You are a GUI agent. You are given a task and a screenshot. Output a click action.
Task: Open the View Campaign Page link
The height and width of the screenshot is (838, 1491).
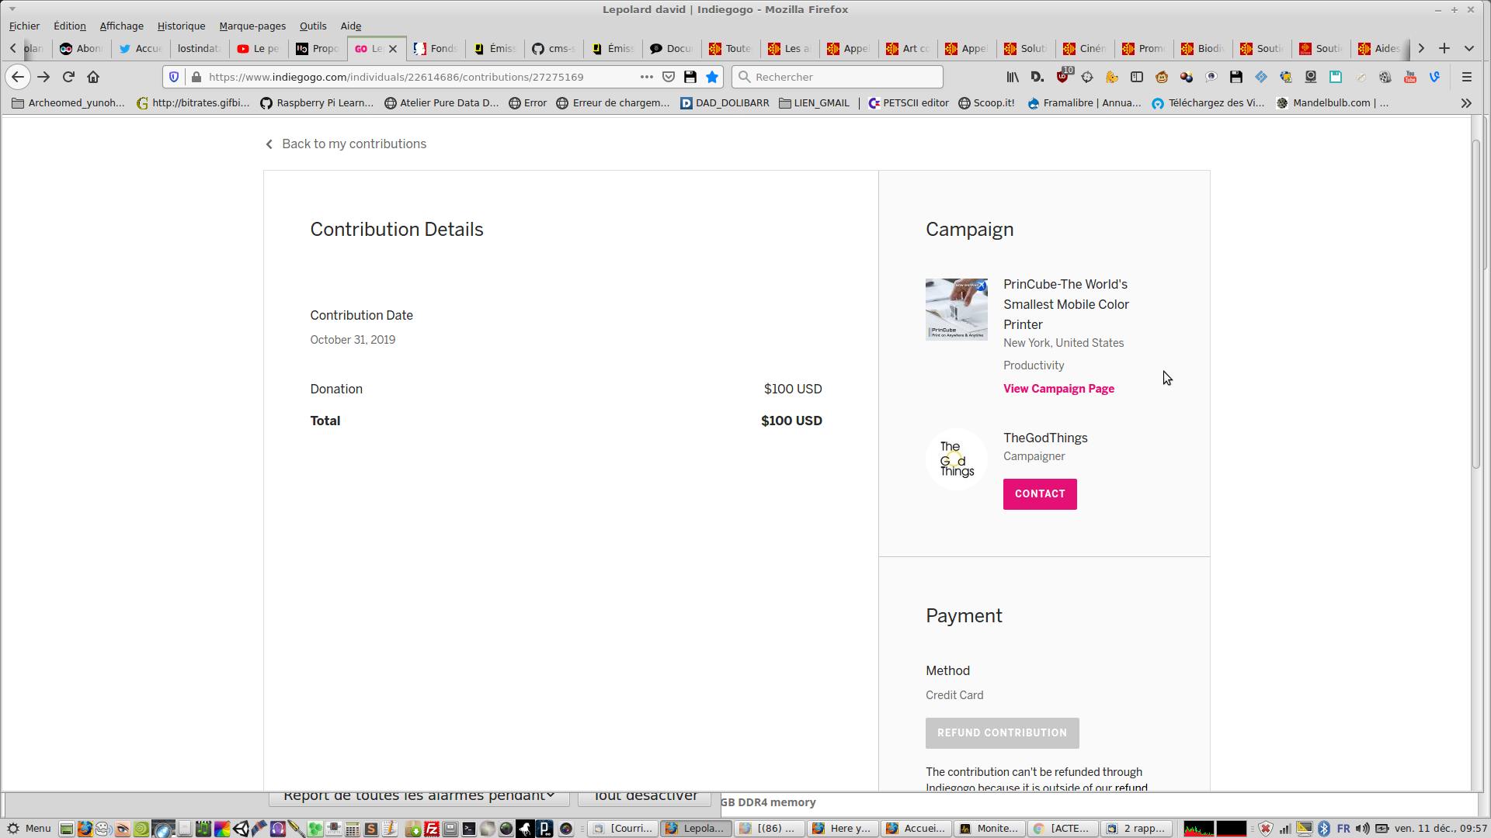1058,389
